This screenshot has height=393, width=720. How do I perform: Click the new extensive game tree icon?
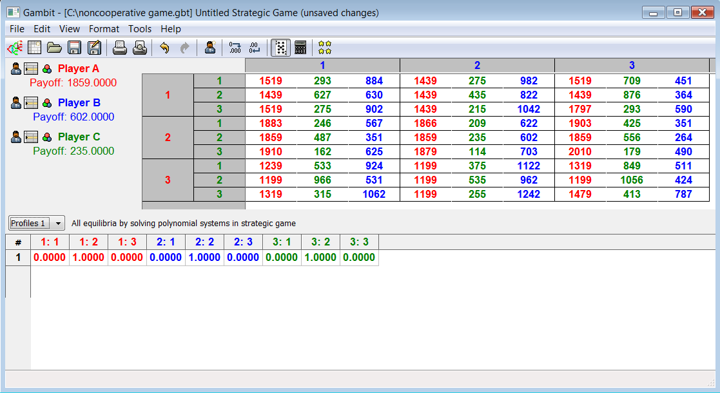click(14, 48)
